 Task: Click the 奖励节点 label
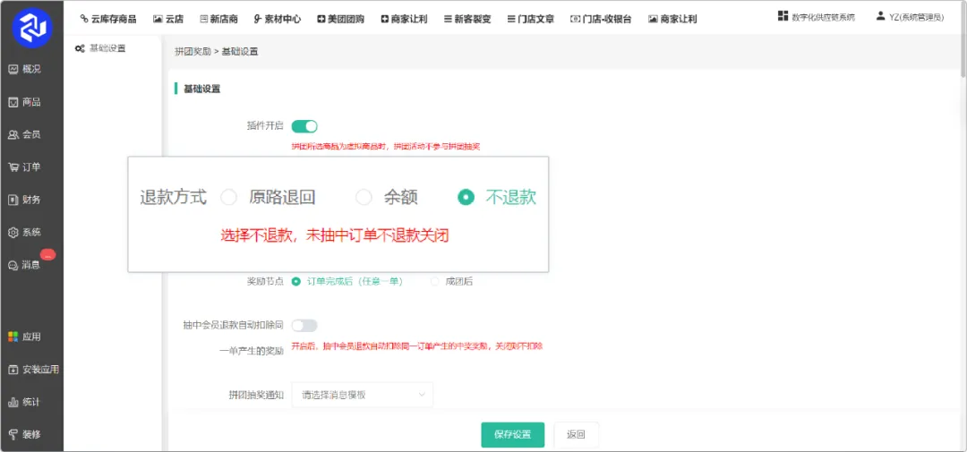(265, 281)
